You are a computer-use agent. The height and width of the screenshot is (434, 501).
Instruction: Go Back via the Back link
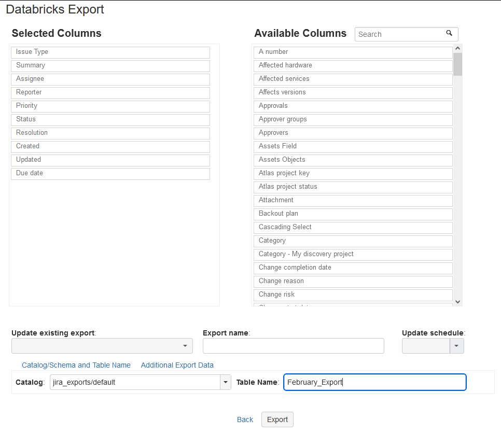pyautogui.click(x=245, y=419)
